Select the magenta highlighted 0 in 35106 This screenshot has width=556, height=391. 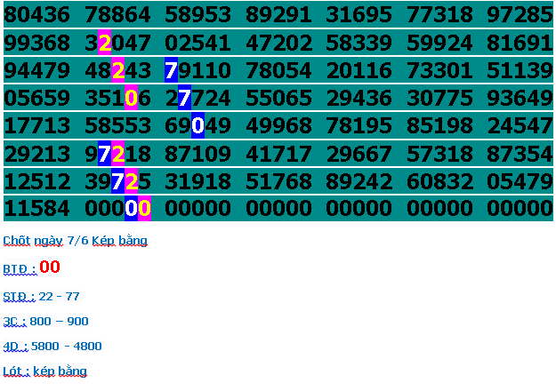pyautogui.click(x=132, y=99)
